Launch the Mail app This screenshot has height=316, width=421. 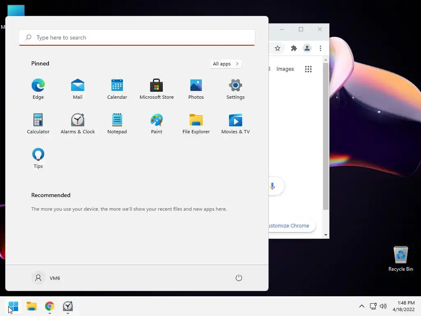[x=78, y=89]
